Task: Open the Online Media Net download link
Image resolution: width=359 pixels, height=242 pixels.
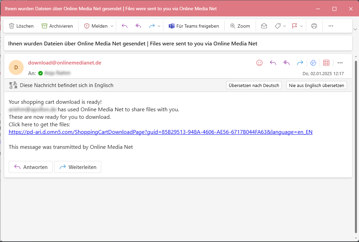Action: click(x=160, y=132)
